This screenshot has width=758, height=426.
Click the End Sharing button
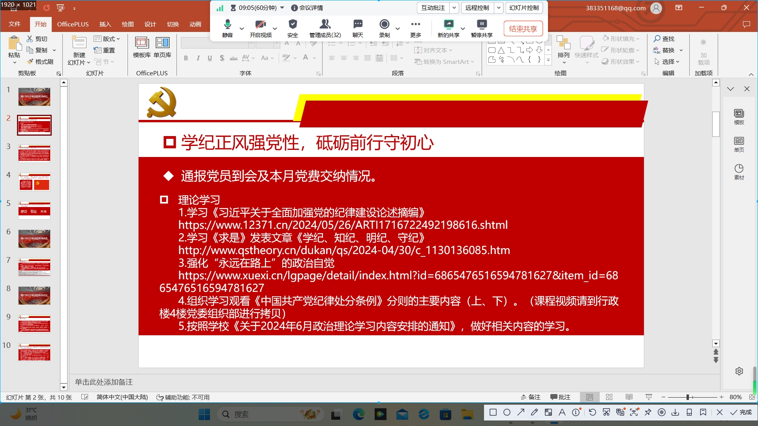[x=523, y=28]
